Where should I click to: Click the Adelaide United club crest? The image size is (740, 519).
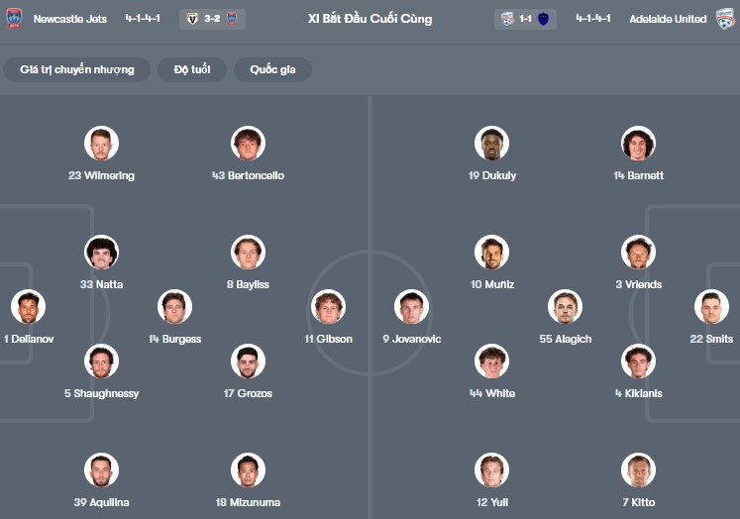pos(725,19)
